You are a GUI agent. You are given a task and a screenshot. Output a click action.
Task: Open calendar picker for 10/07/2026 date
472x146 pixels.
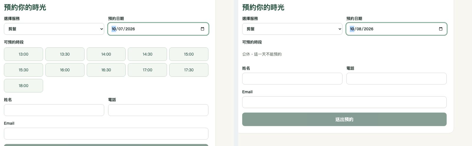click(202, 29)
